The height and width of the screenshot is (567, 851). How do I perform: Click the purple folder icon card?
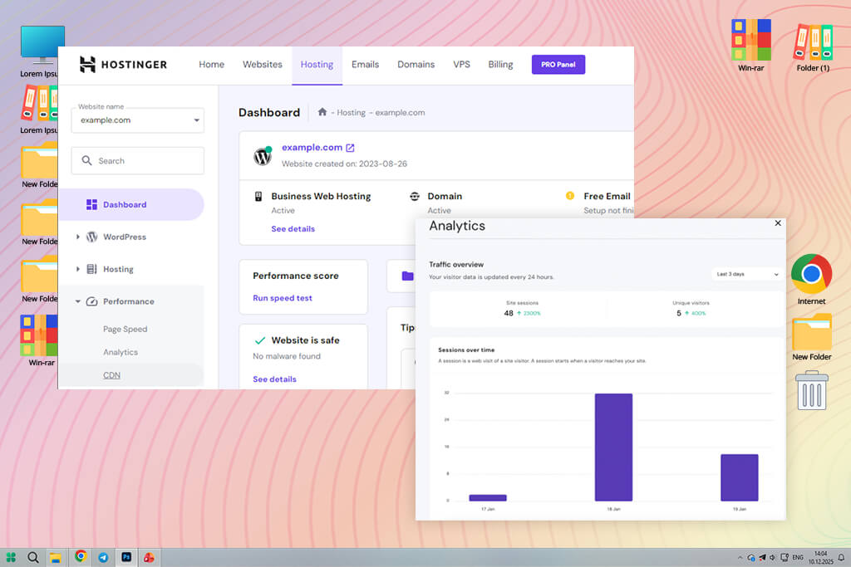point(407,276)
